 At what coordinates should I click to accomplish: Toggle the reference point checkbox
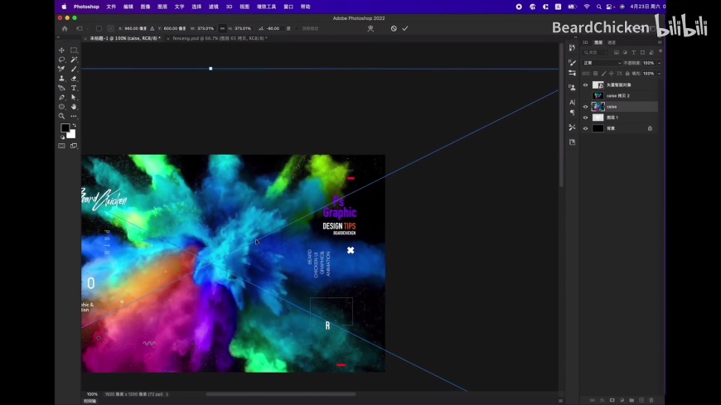[x=99, y=28]
